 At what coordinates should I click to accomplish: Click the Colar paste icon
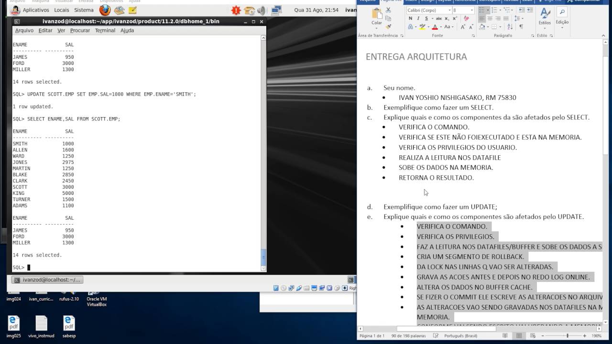point(377,14)
